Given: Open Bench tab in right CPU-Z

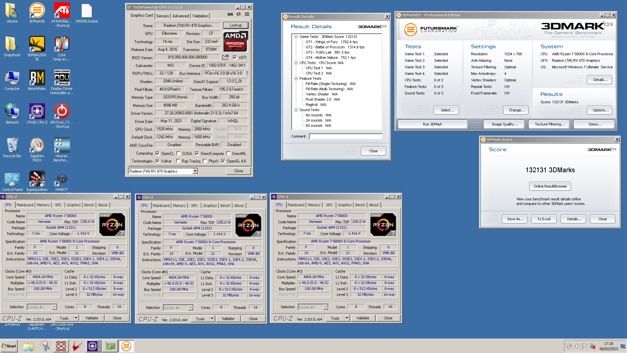Looking at the screenshot, I should point(360,205).
